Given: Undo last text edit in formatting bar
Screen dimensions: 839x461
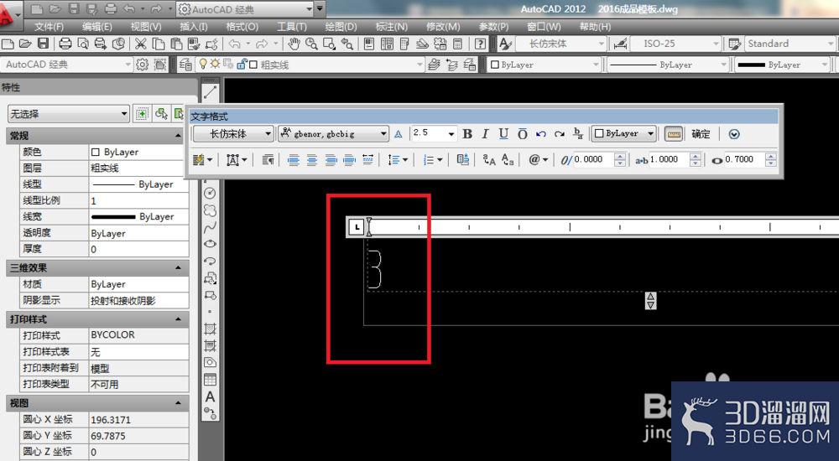Looking at the screenshot, I should coord(541,134).
